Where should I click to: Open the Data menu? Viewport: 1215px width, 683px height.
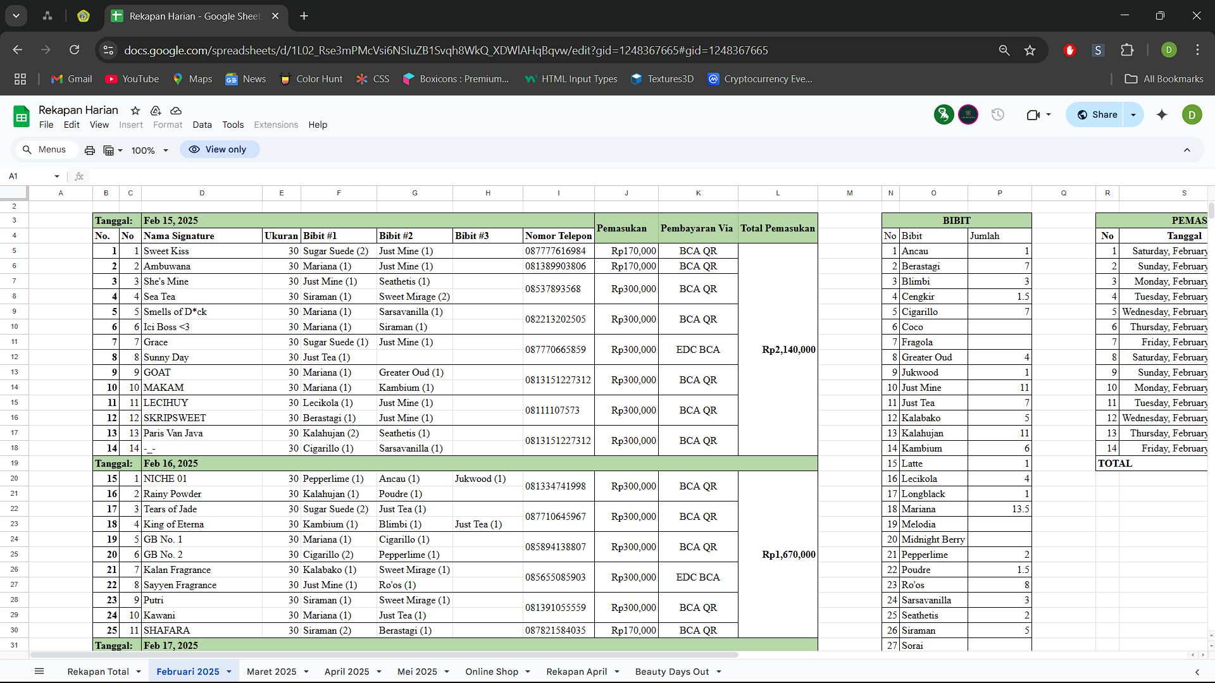202,125
